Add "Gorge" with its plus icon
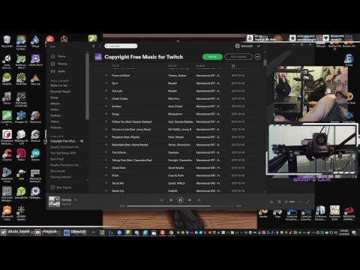Image resolution: width=360 pixels, height=270 pixels. (106, 114)
